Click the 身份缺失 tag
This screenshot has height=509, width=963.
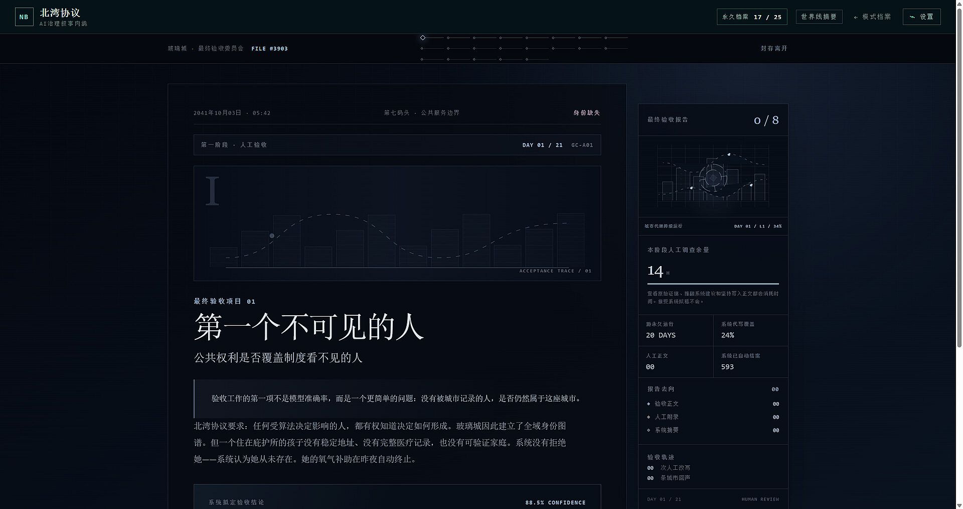point(587,113)
